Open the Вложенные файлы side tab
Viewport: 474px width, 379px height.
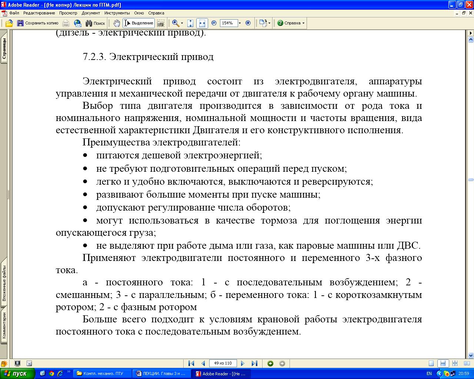point(4,282)
